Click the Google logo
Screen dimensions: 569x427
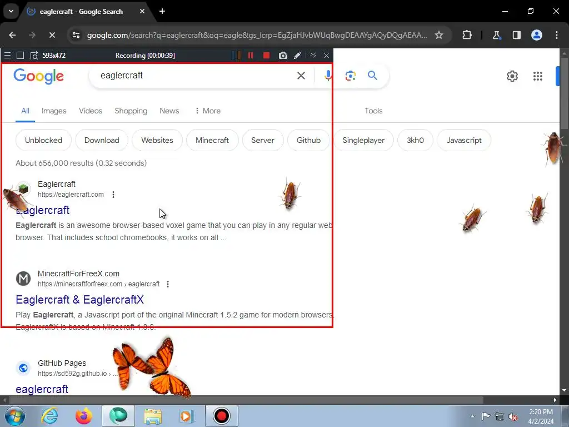click(38, 76)
